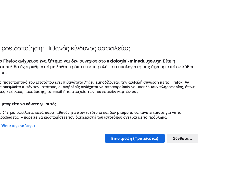Click 'Επιστροφή (Προτείνεται)' to leave the page

(135, 138)
